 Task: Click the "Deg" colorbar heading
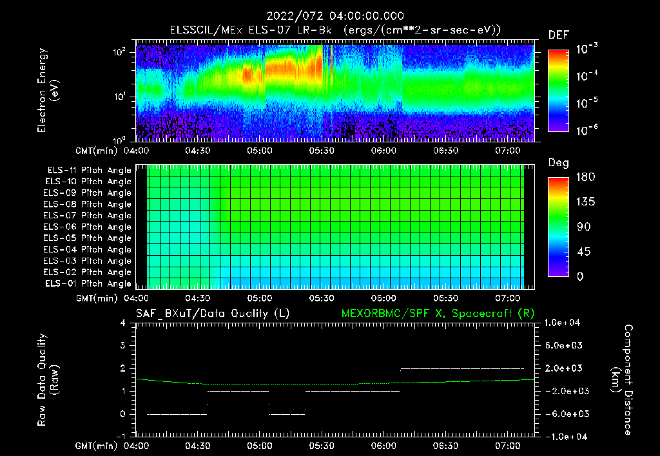pos(559,163)
